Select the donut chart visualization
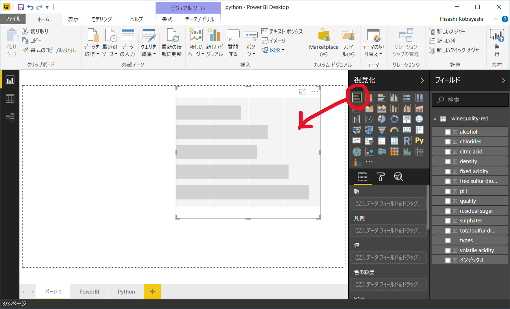Viewport: 510px width, 309px height. (394, 119)
